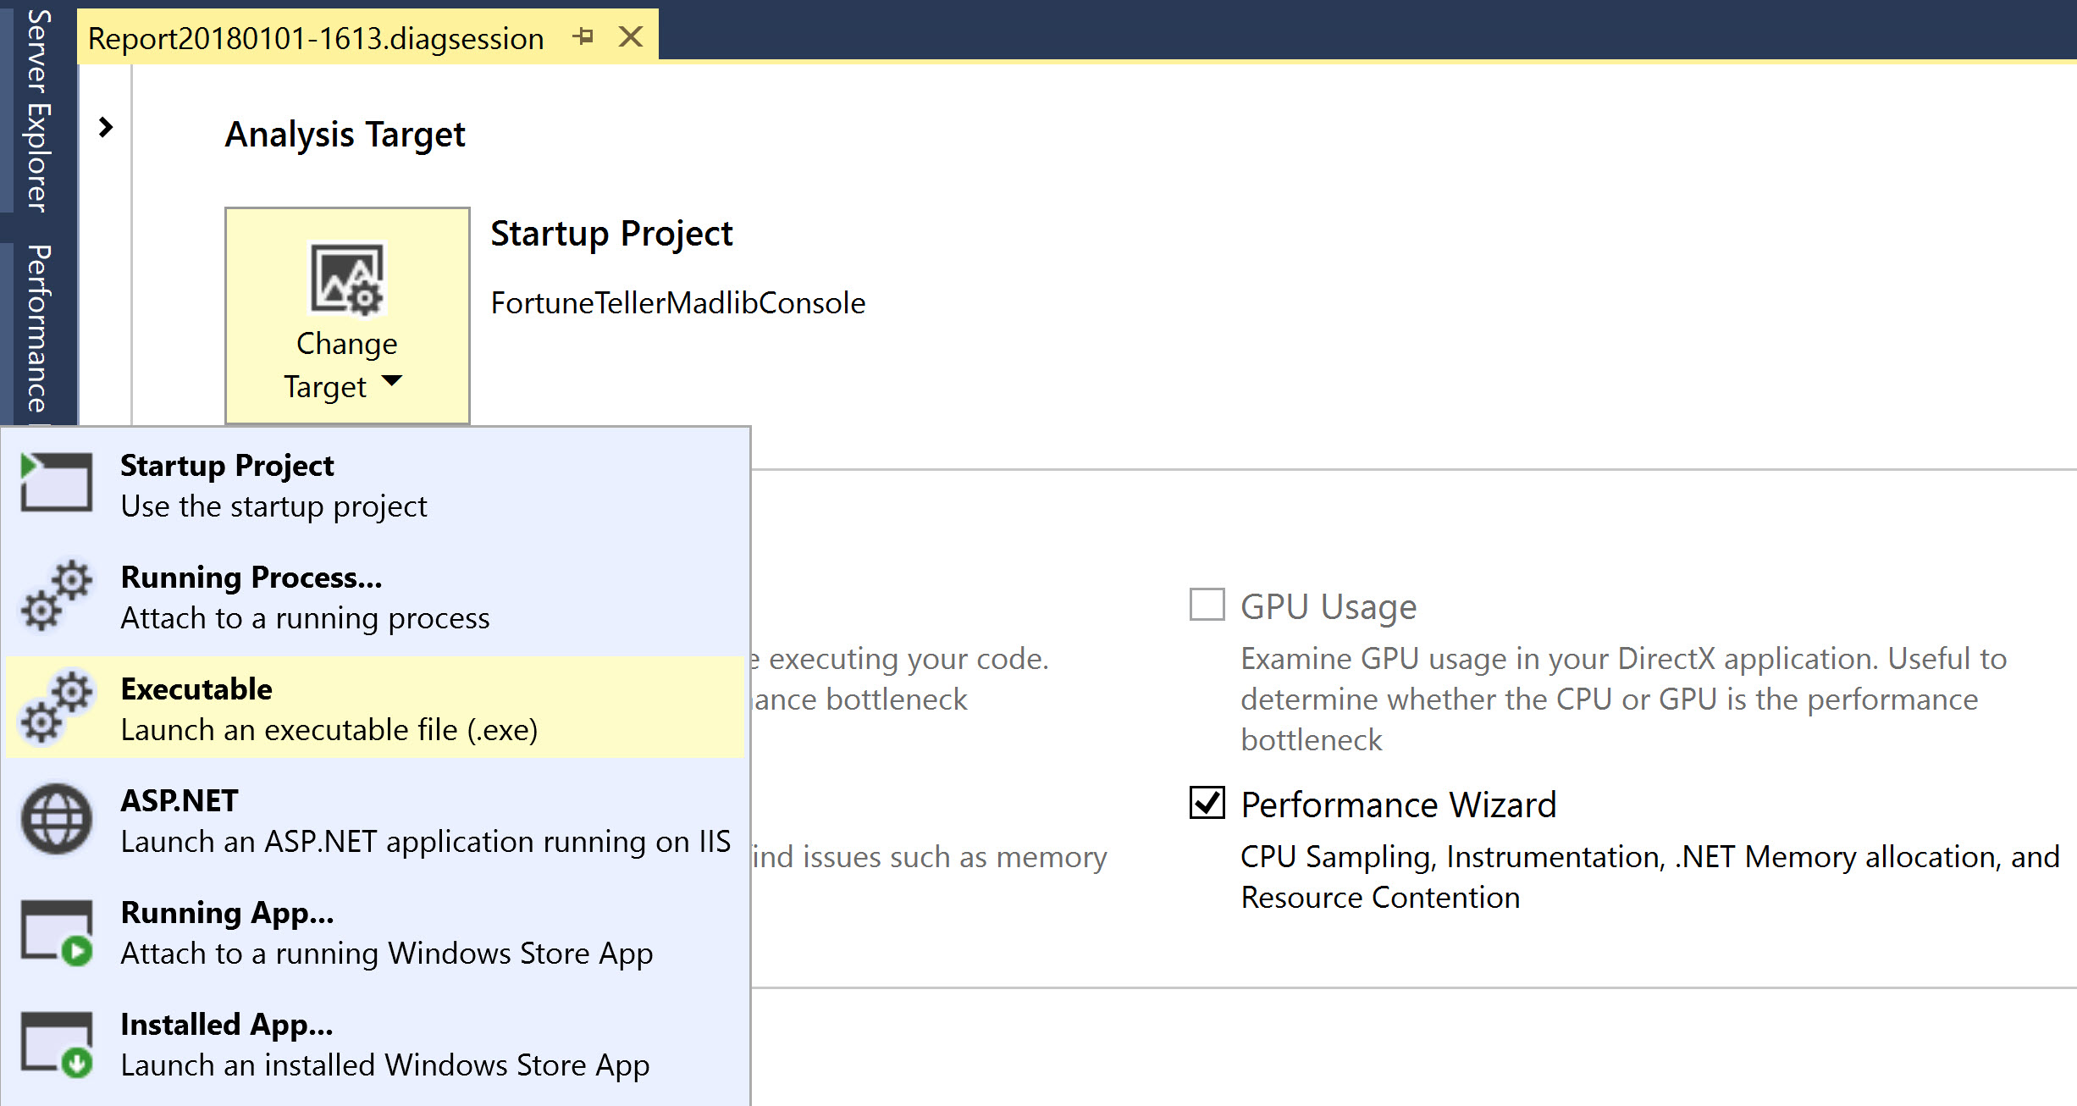Click 'Attach to a running process' description
Screen dimensions: 2077x1106
[306, 618]
